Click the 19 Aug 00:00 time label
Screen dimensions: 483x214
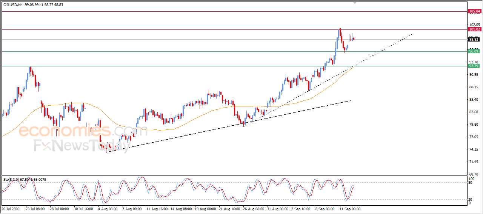[205, 208]
